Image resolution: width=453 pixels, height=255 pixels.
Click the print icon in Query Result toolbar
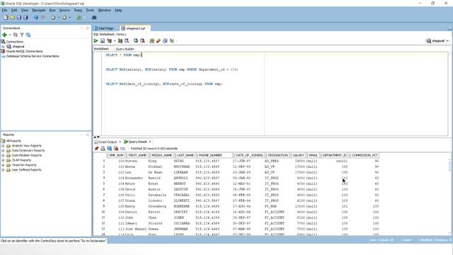(x=103, y=148)
